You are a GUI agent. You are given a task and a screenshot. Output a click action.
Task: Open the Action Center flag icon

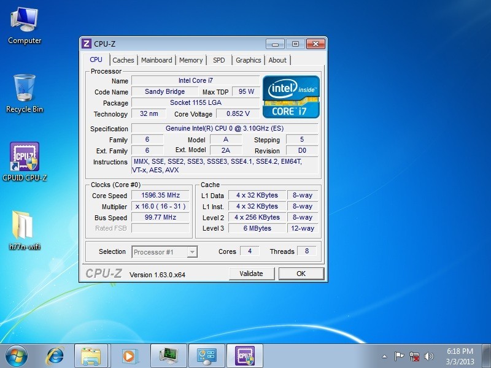click(x=400, y=355)
